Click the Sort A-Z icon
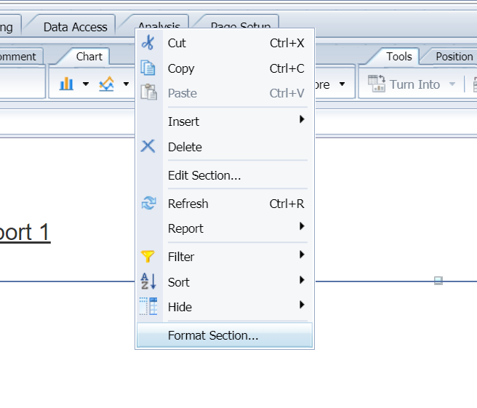 [x=148, y=281]
